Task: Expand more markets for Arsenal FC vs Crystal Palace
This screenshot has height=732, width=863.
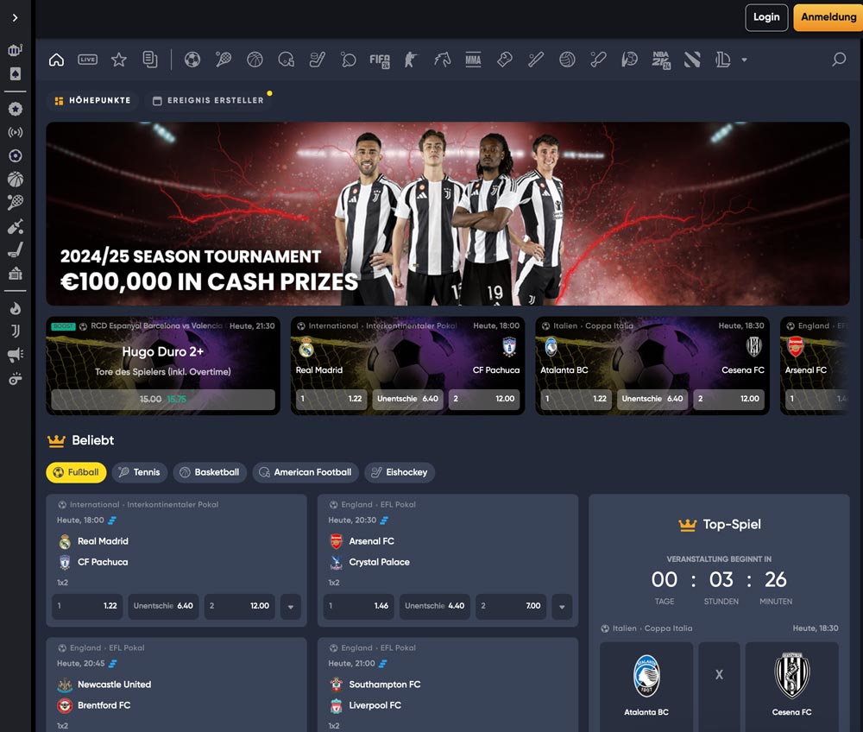Action: point(562,607)
